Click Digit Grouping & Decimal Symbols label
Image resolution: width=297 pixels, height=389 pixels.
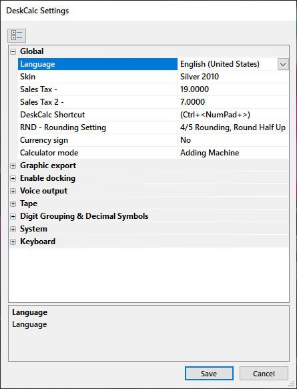[x=84, y=216]
